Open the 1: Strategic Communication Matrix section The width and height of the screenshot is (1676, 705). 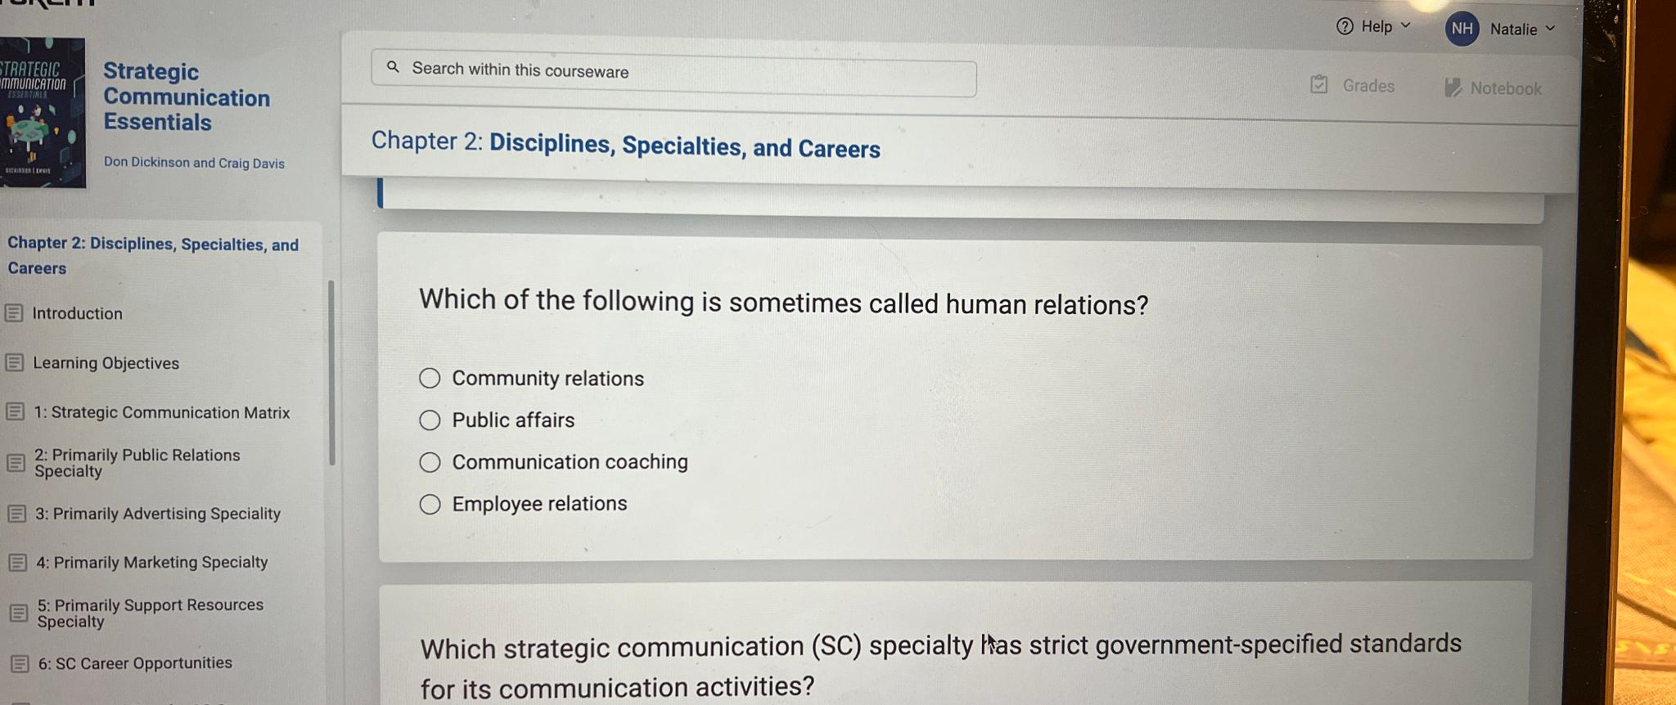tap(164, 412)
